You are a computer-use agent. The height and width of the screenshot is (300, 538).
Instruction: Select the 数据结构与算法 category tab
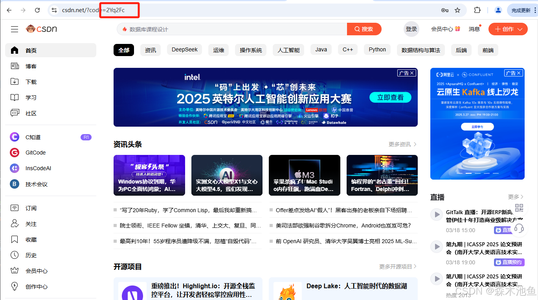pos(421,50)
